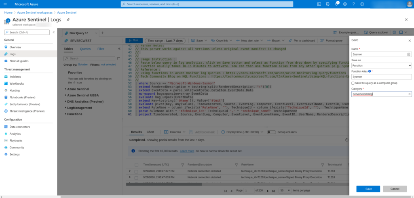This screenshot has width=414, height=198.
Task: Open the directory and subscription filter icon
Action: 327,4
